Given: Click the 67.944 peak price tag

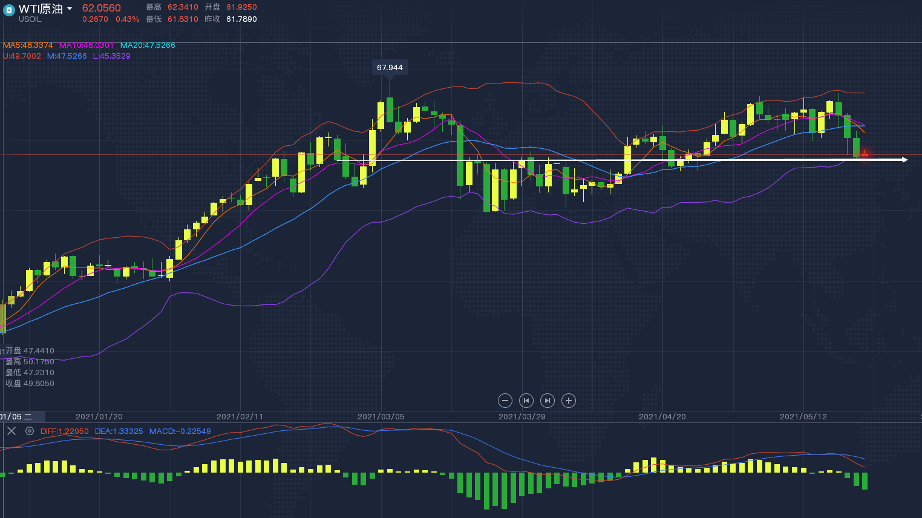Looking at the screenshot, I should pos(390,68).
